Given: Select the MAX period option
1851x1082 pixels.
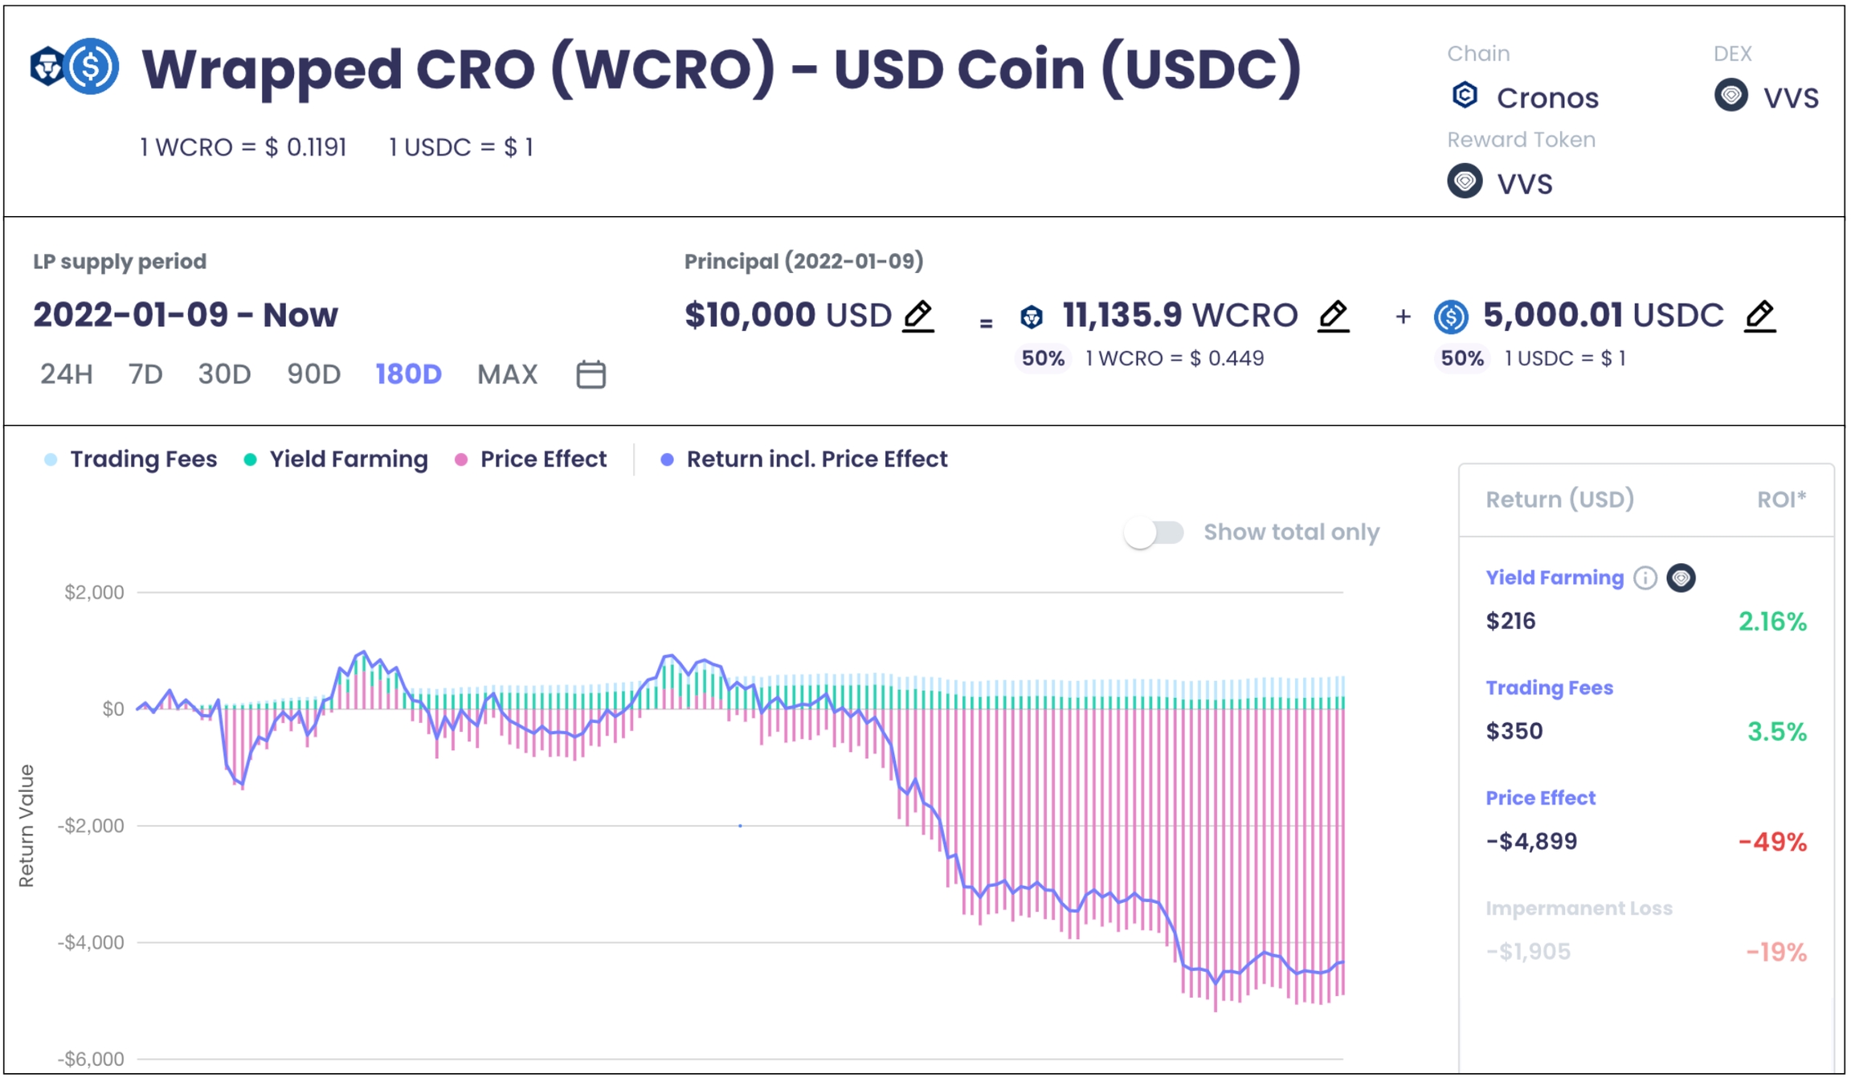Looking at the screenshot, I should point(507,374).
